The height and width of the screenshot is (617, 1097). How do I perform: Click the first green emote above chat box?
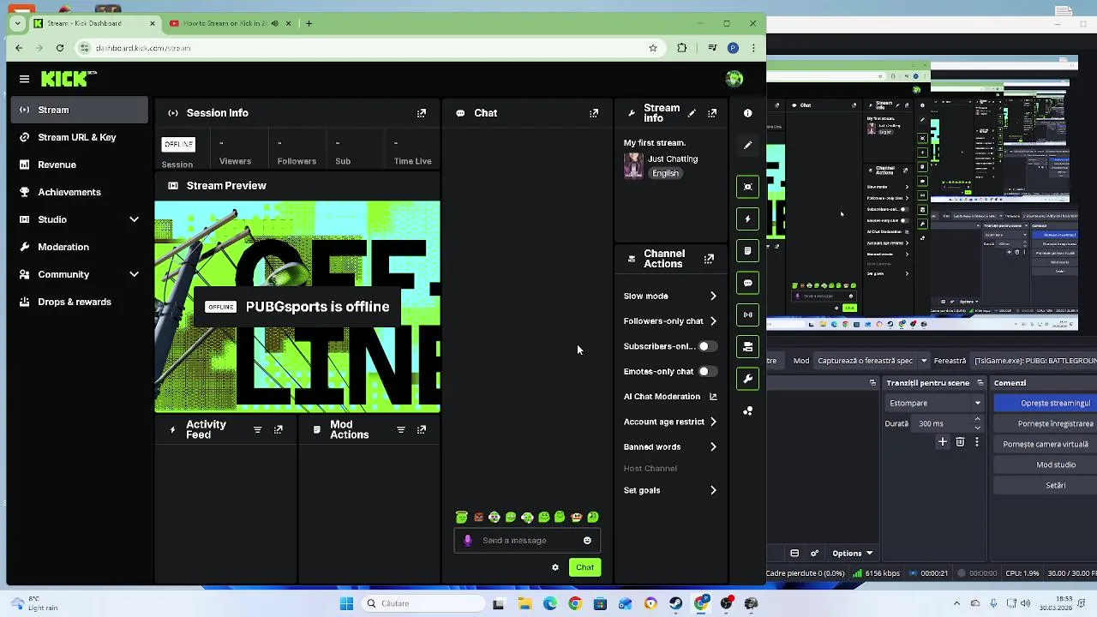pos(462,517)
